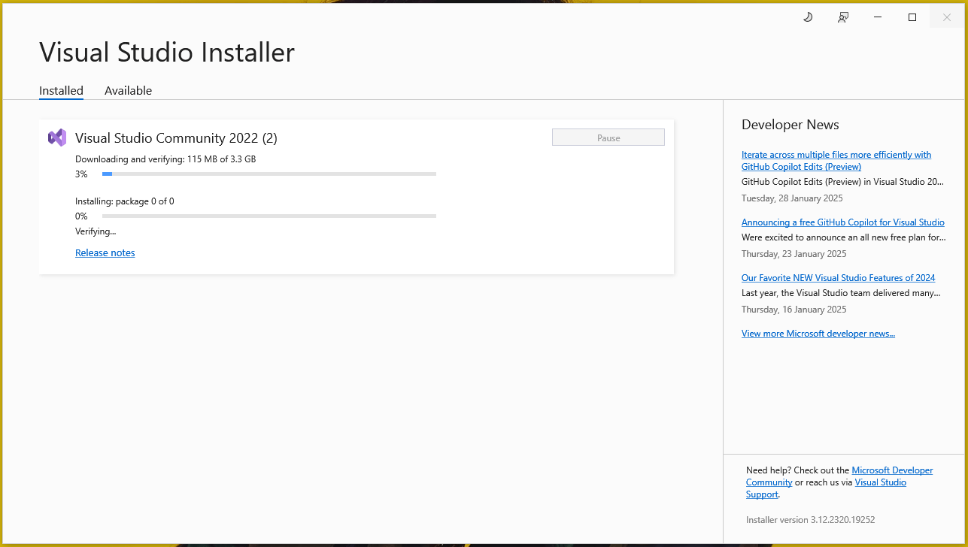This screenshot has height=547, width=968.
Task: Toggle the dark theme moon icon
Action: tap(808, 17)
